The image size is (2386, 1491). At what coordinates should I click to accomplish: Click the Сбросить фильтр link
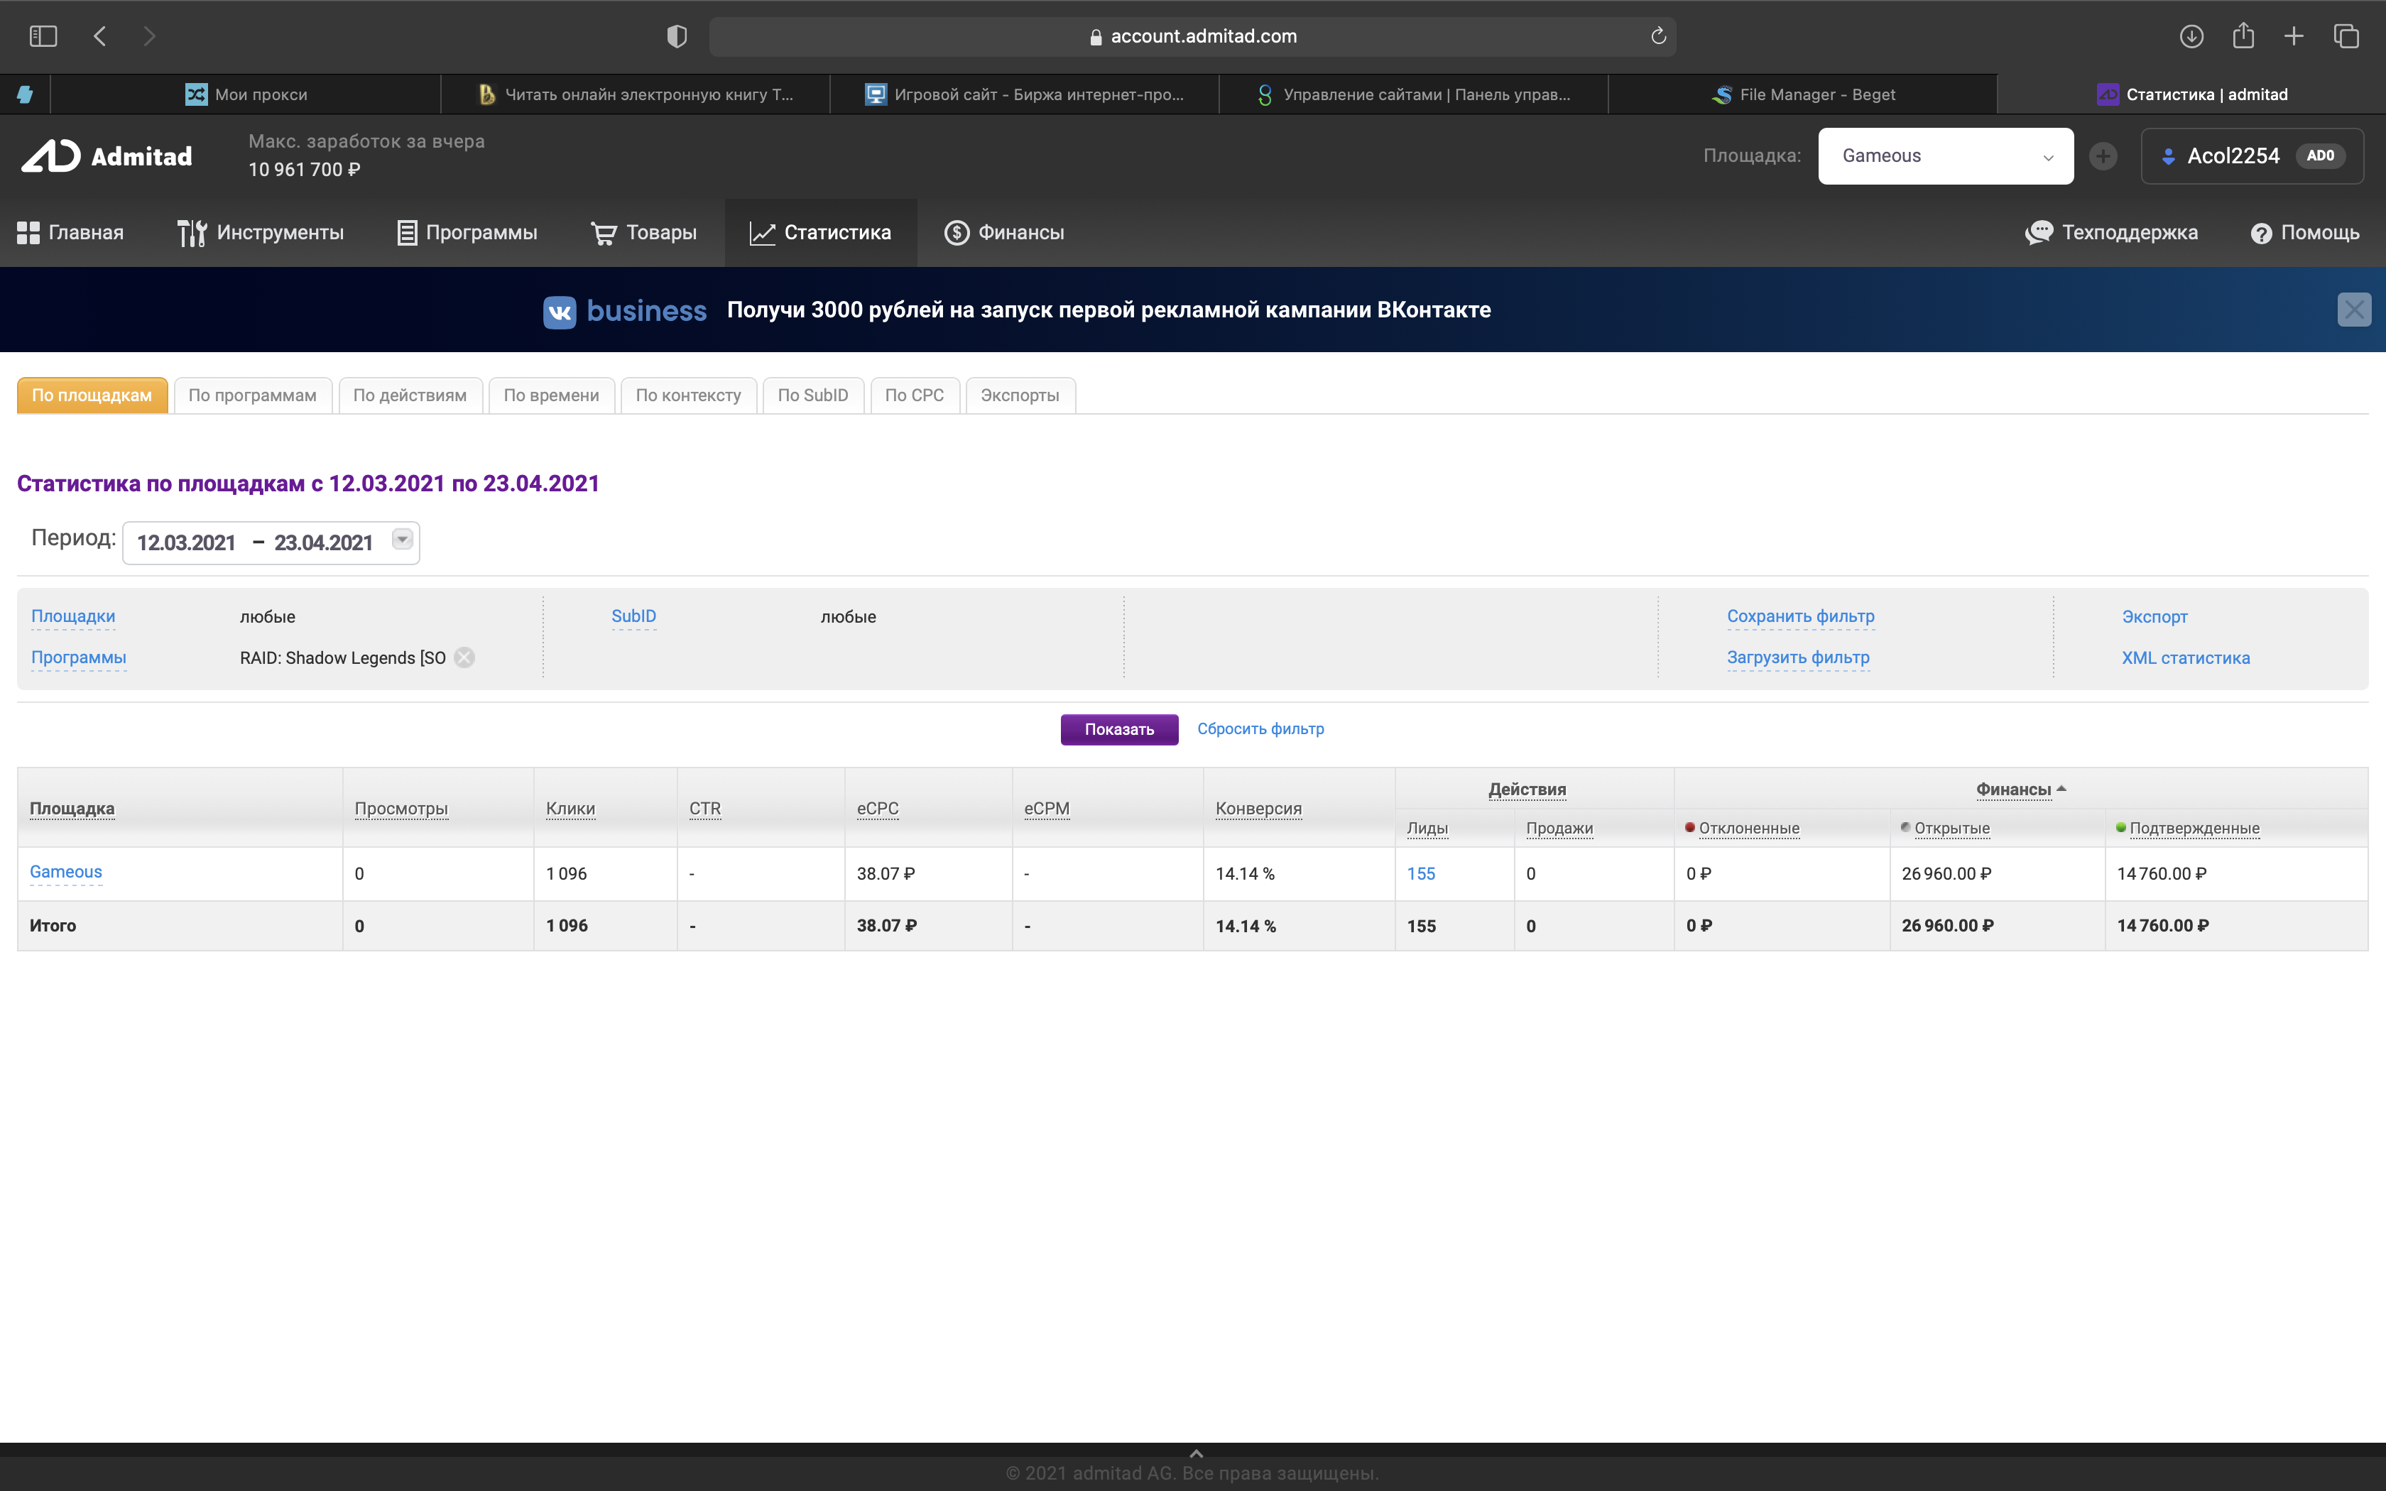[1260, 728]
